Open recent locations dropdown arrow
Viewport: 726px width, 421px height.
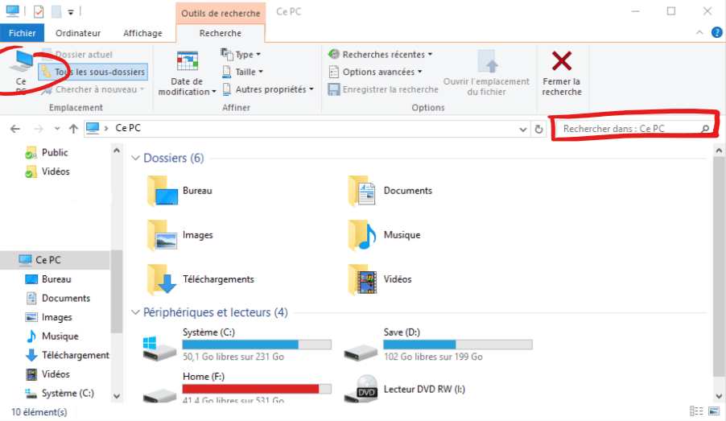coord(57,129)
